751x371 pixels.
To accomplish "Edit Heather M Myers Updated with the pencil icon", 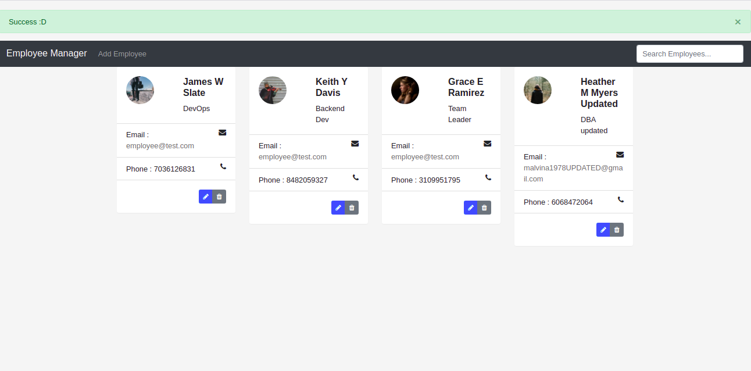I will pyautogui.click(x=603, y=230).
